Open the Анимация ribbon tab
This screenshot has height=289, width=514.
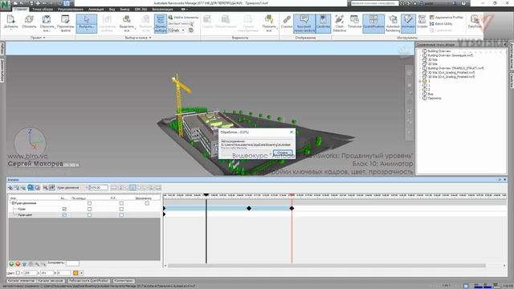click(x=96, y=9)
